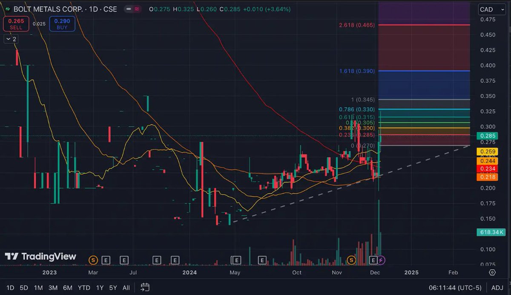Select the 2.618 (0.465) Fibonacci level label

click(x=357, y=25)
